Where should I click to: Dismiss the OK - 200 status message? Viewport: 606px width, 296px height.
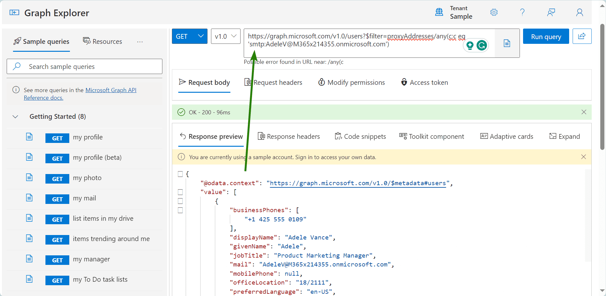coord(584,112)
